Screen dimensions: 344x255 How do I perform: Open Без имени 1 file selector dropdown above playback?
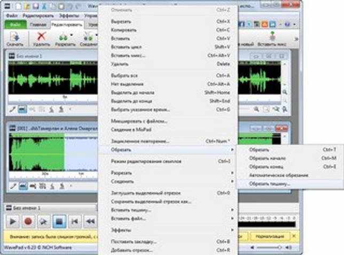(x=51, y=208)
